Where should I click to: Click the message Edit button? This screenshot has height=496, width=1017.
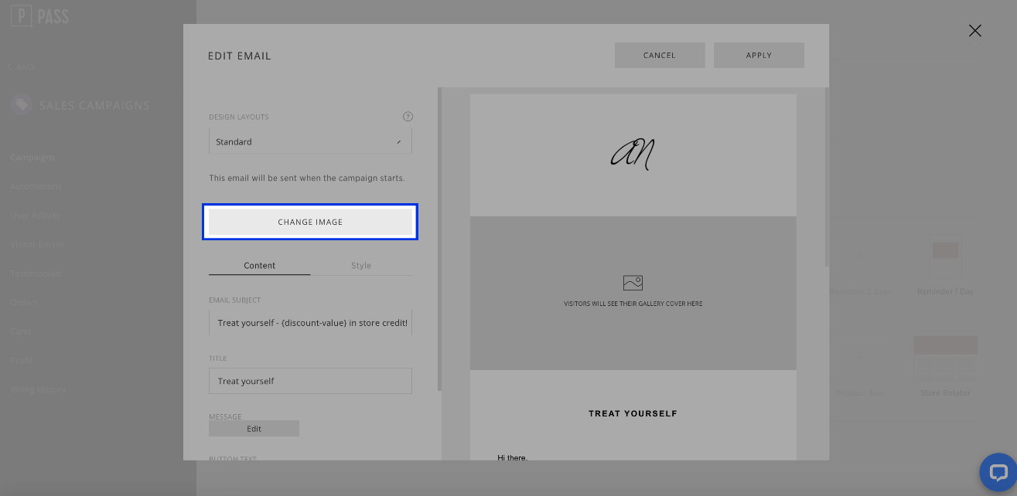(254, 428)
